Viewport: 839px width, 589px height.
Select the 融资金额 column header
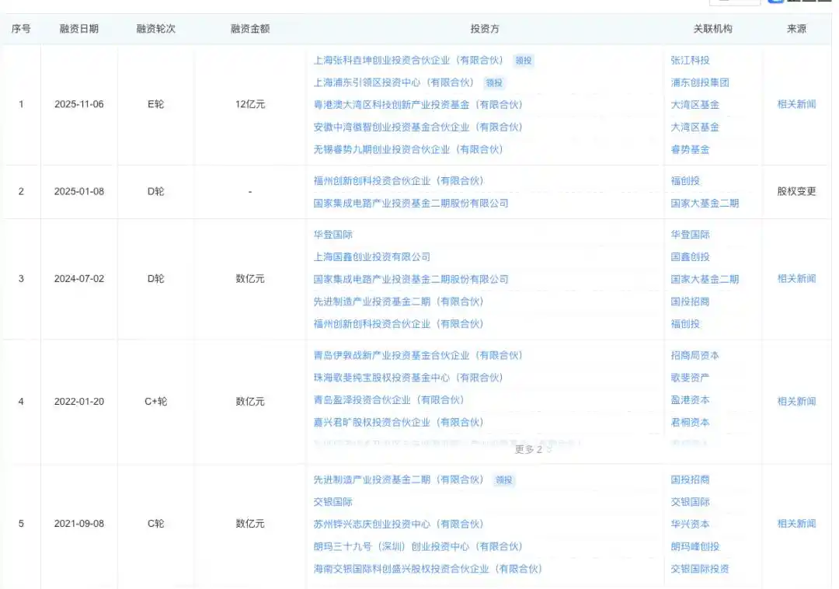pyautogui.click(x=250, y=29)
